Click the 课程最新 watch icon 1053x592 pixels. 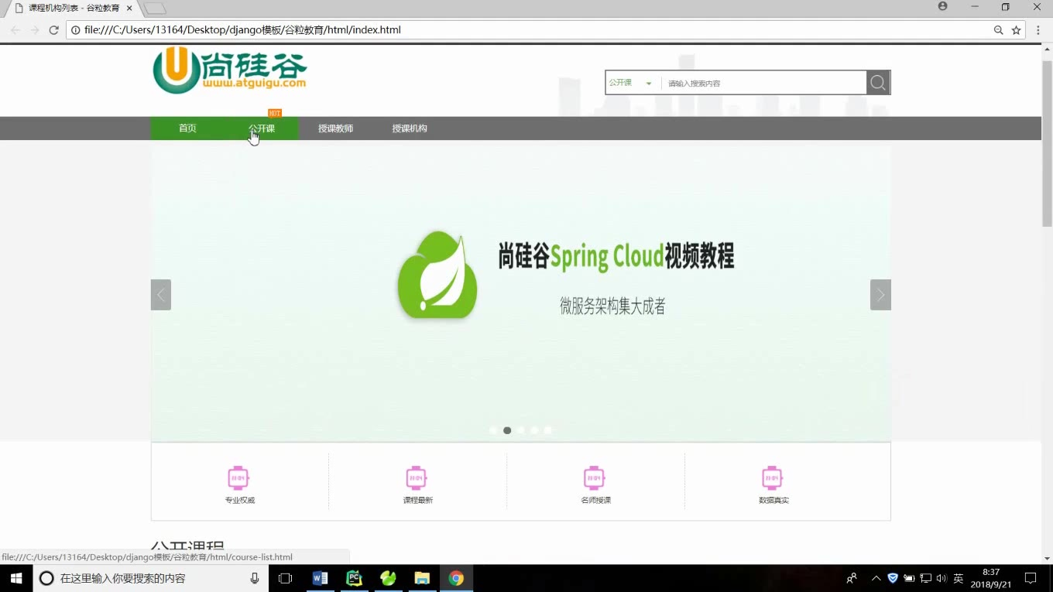[x=417, y=478]
